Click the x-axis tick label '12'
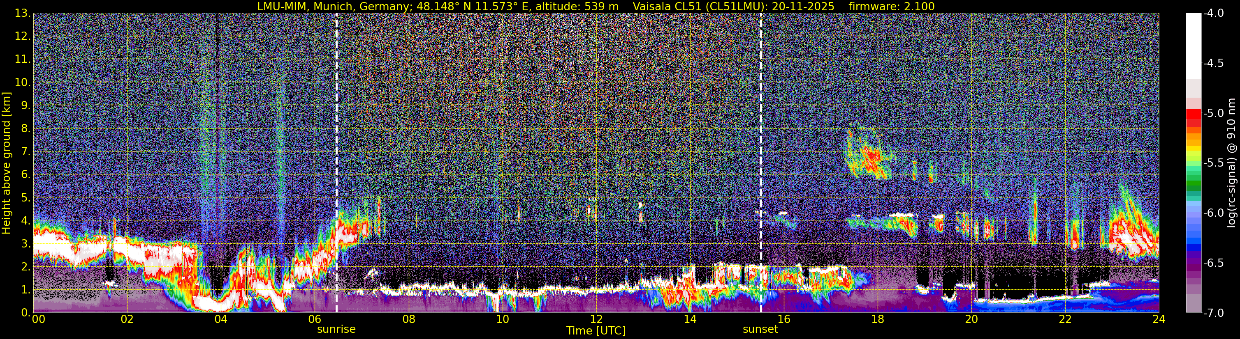Screen dimensions: 1240x339 pos(596,319)
